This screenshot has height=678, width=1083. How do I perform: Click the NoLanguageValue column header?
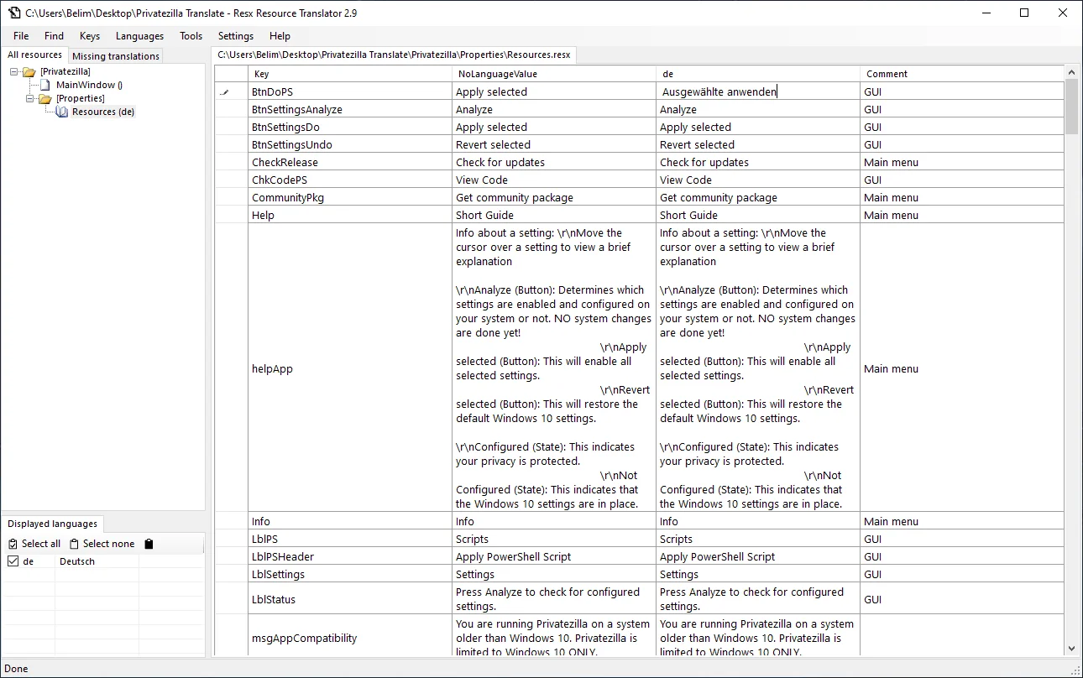click(x=554, y=74)
